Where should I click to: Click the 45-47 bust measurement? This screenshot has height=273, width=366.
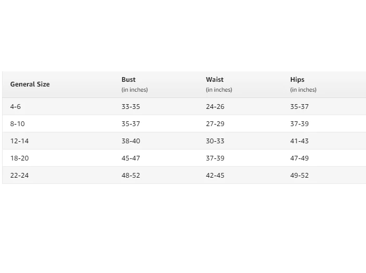click(131, 158)
